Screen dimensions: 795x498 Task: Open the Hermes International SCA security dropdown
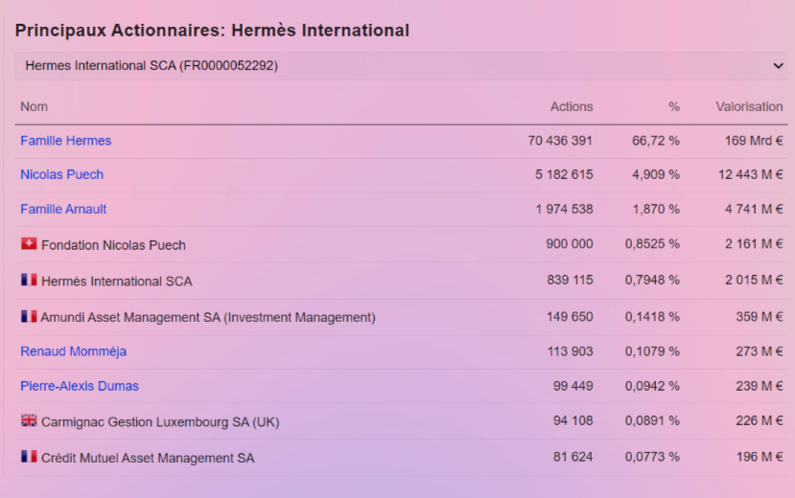(401, 66)
